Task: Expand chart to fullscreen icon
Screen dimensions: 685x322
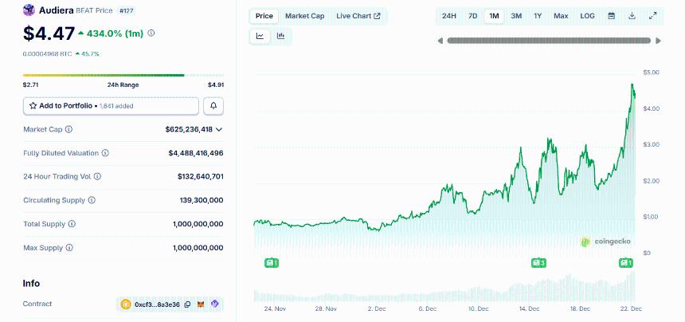Action: pyautogui.click(x=652, y=16)
